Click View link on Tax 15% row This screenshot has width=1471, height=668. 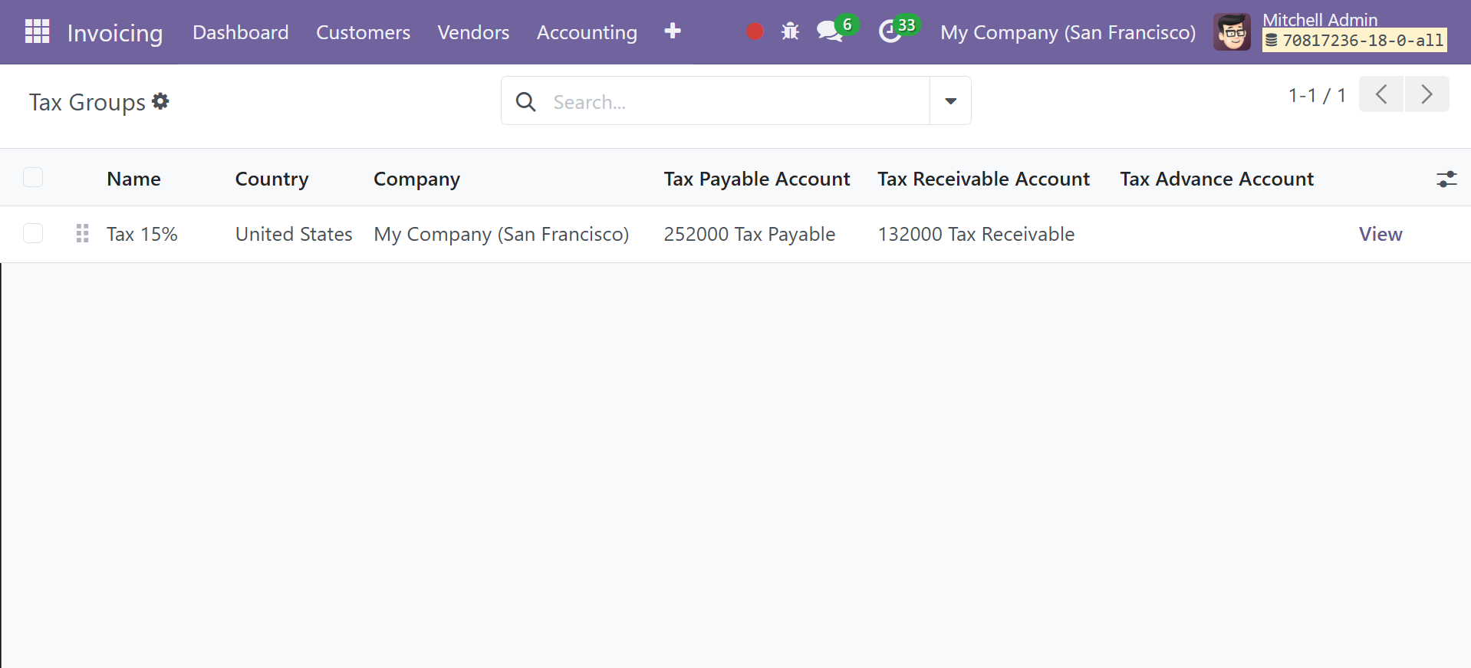point(1381,234)
